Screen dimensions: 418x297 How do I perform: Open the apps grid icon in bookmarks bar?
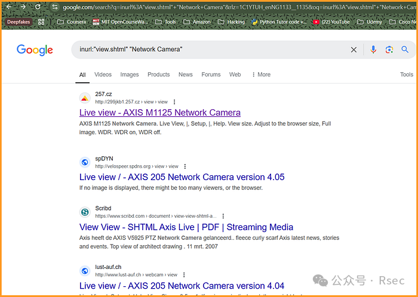click(41, 22)
